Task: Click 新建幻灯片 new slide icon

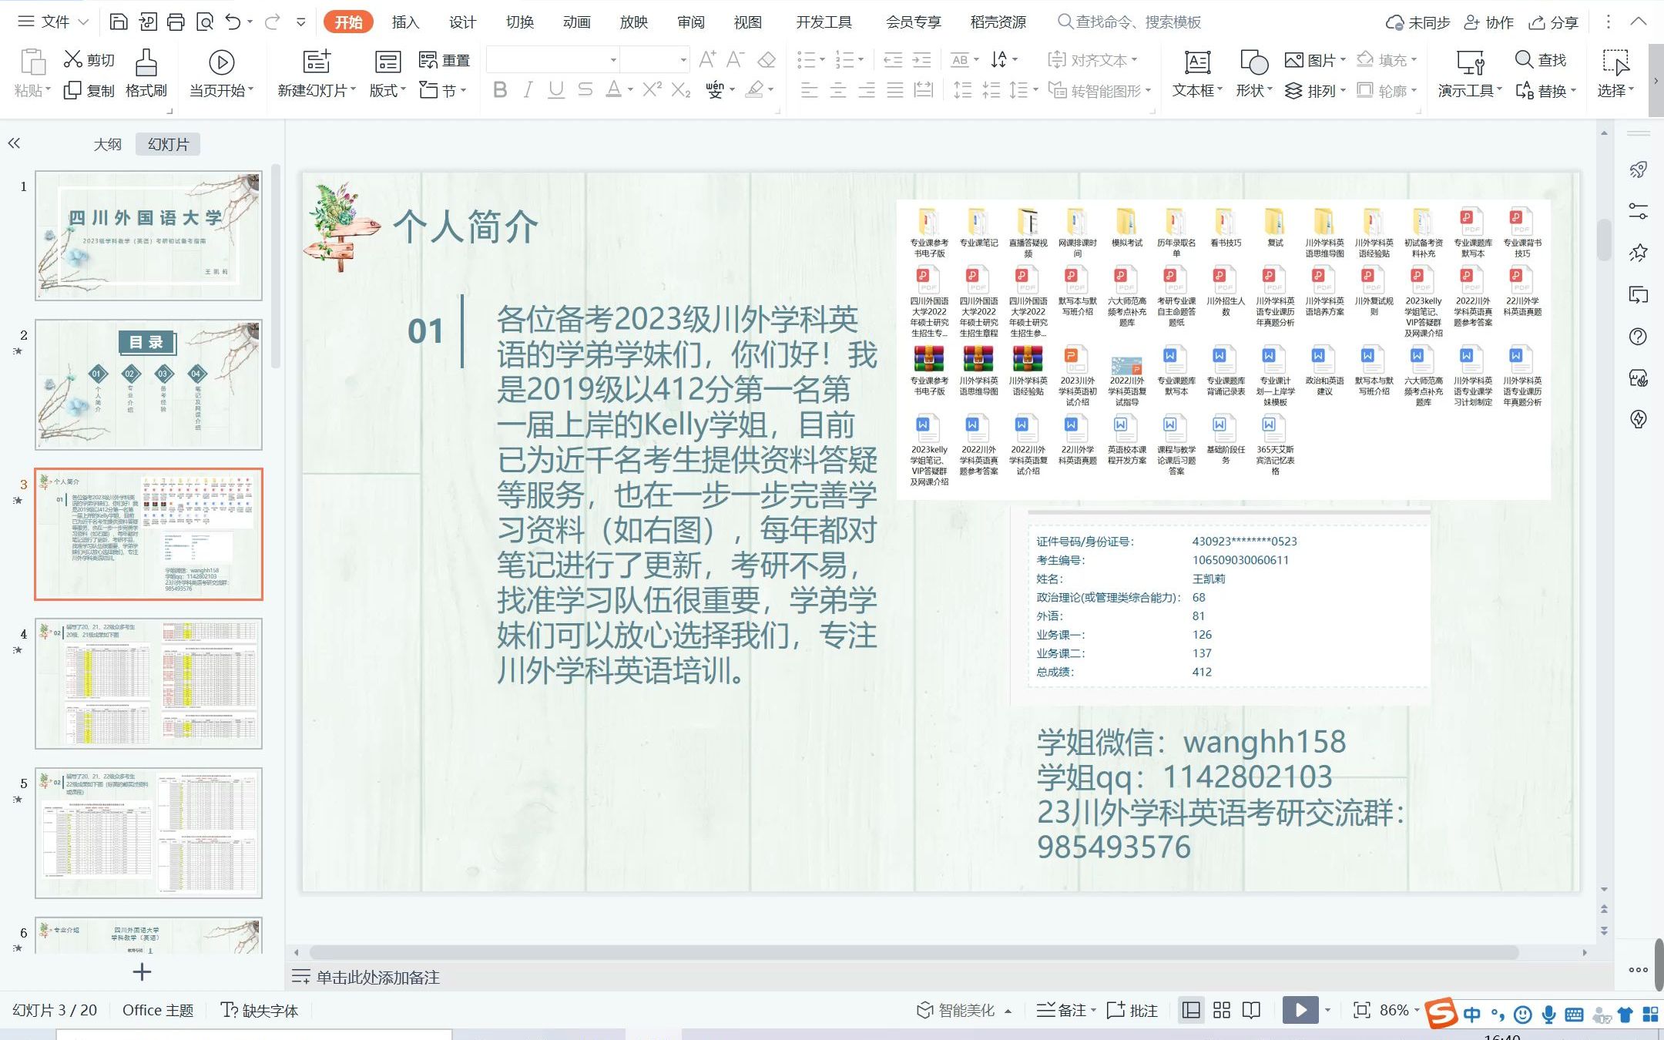Action: 316,62
